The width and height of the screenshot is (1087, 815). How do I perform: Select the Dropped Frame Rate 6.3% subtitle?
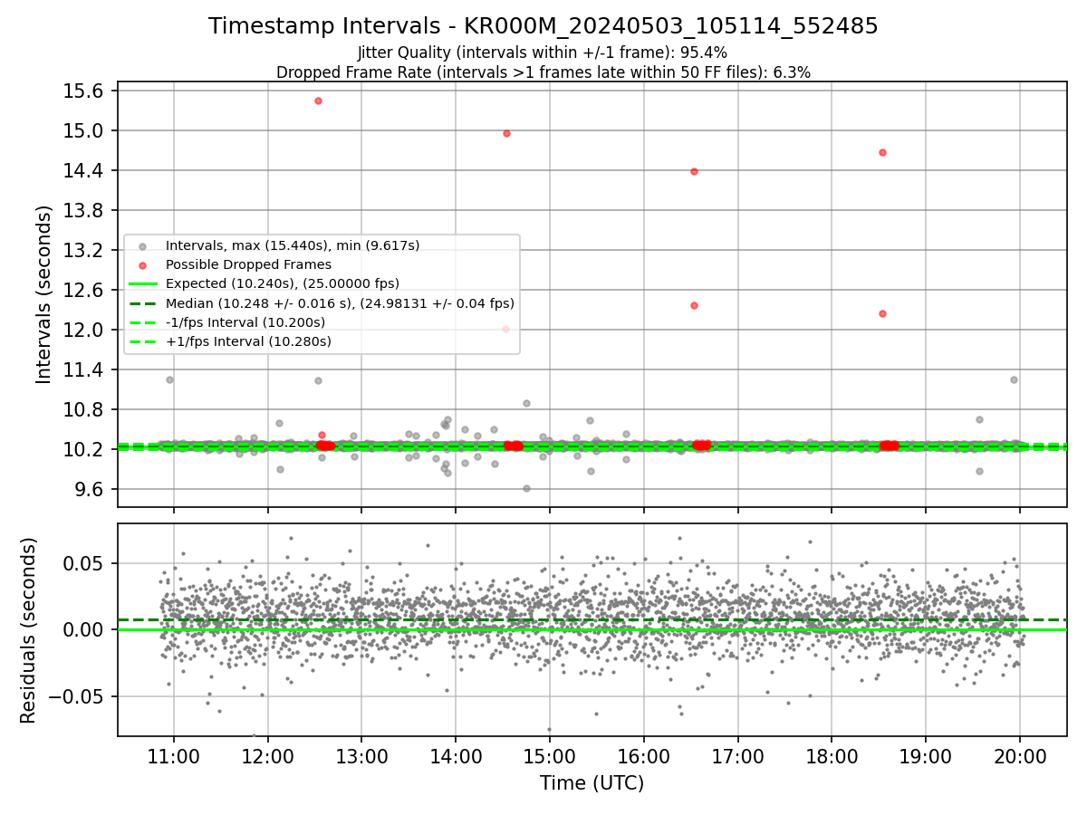[x=543, y=72]
